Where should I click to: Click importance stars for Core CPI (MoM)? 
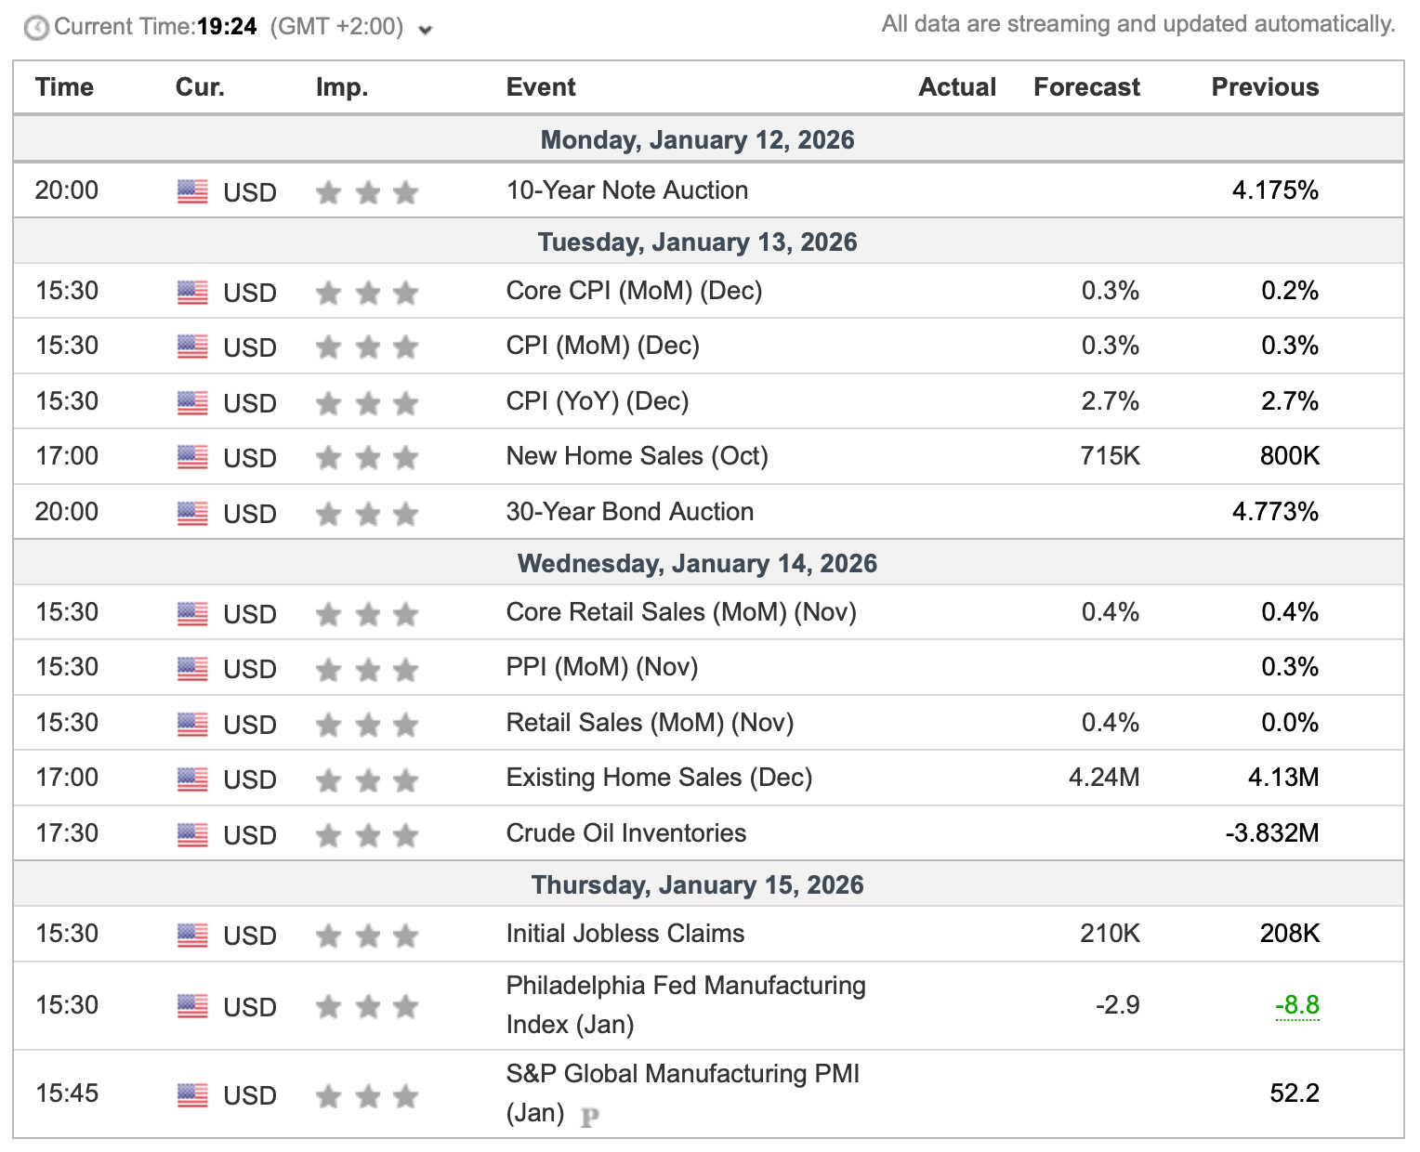(367, 294)
